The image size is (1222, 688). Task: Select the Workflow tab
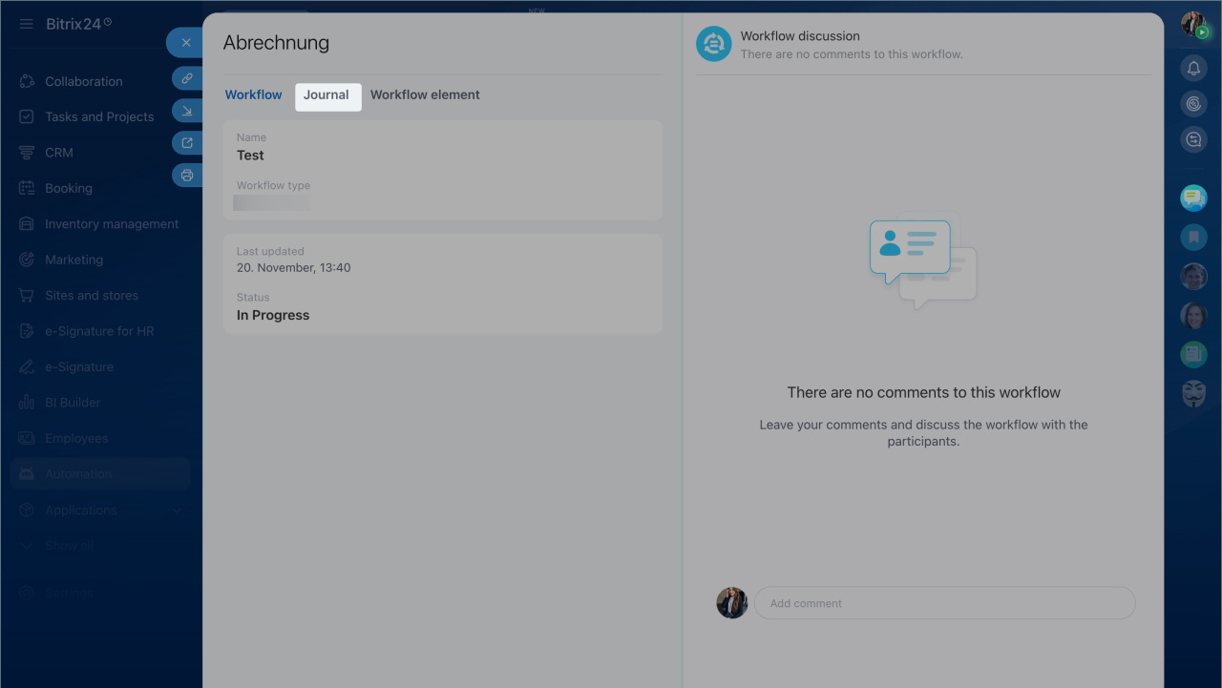pyautogui.click(x=253, y=95)
